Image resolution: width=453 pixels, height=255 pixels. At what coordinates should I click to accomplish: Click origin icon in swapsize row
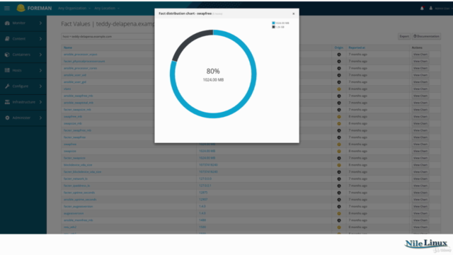[x=339, y=151]
